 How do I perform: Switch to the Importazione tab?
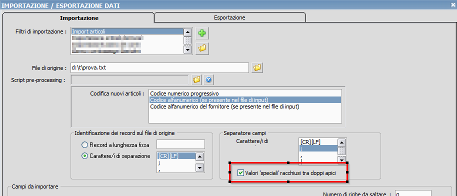(79, 18)
